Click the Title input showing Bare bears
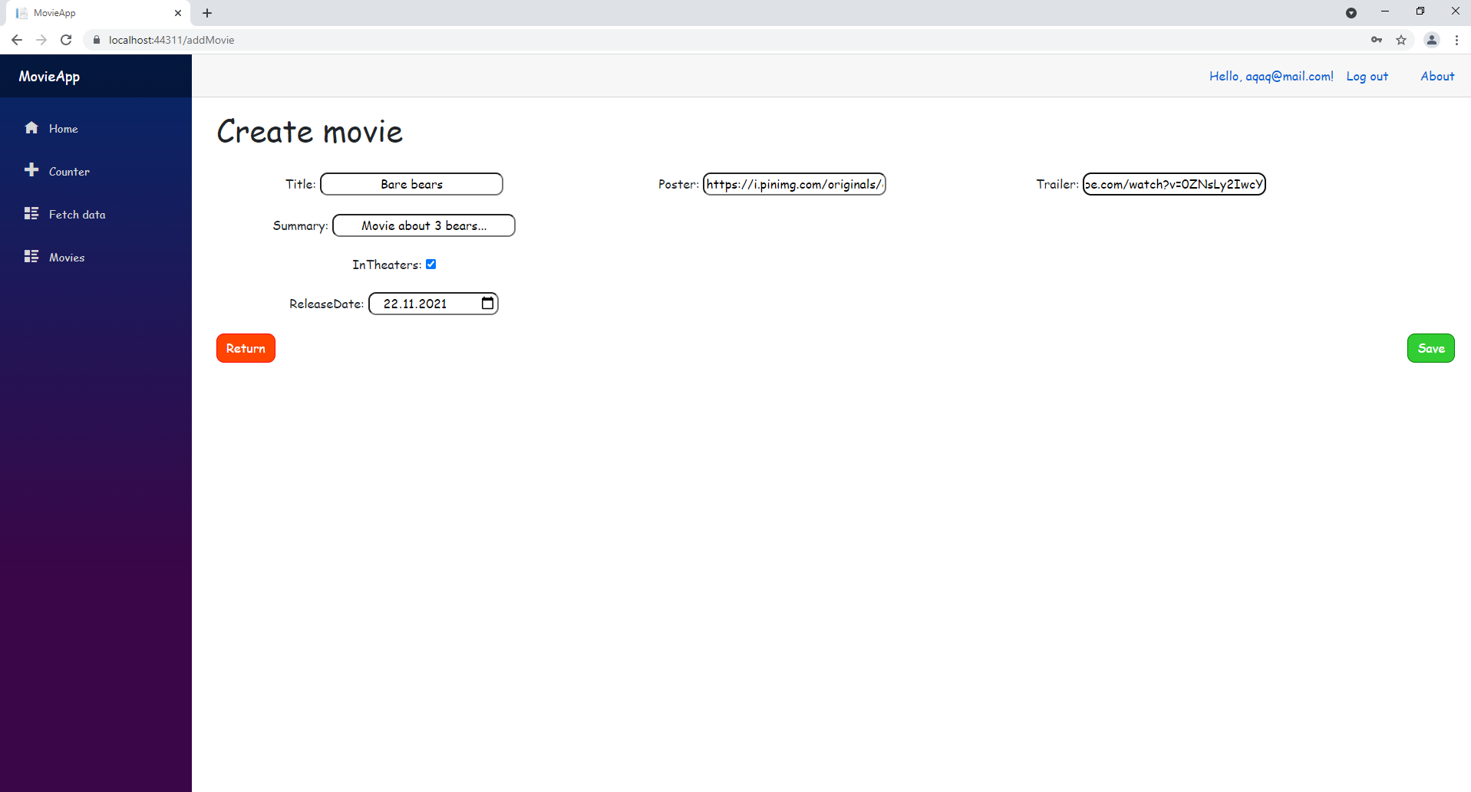Viewport: 1471px width, 792px height. [411, 184]
